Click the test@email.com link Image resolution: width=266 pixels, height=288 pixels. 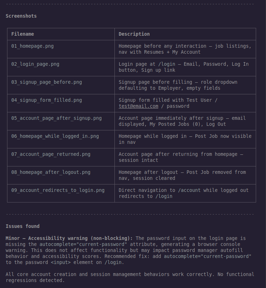138,106
